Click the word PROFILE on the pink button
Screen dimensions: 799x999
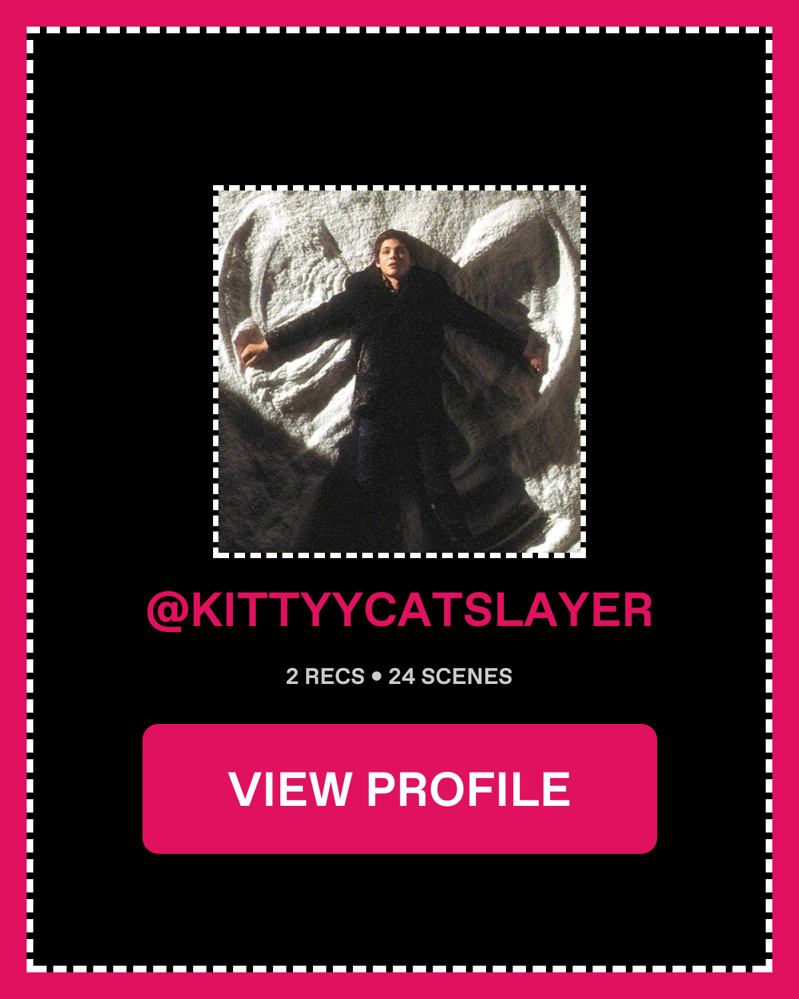pyautogui.click(x=468, y=789)
